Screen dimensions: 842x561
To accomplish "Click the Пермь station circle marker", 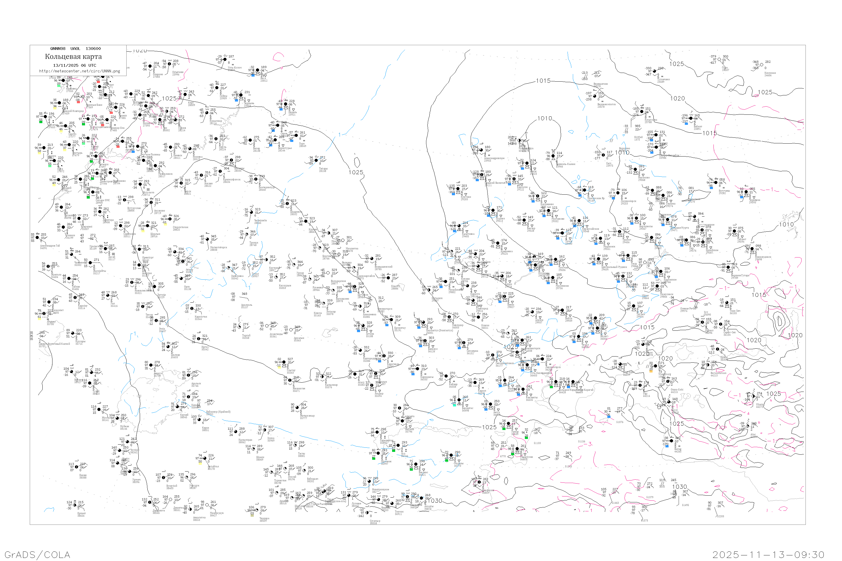I will pos(216,139).
